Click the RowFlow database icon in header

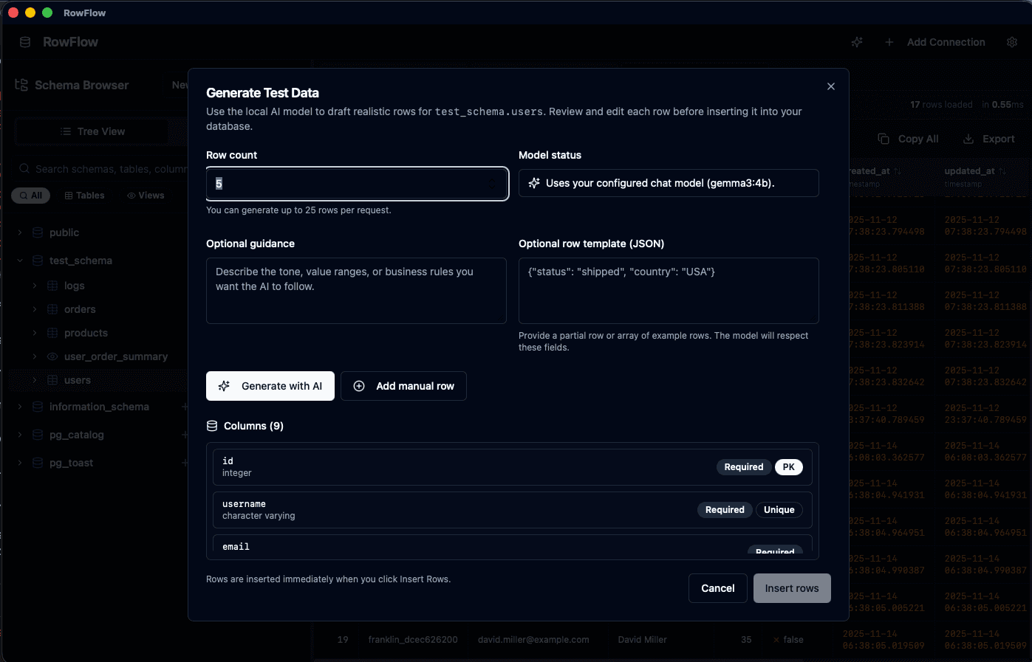(24, 42)
